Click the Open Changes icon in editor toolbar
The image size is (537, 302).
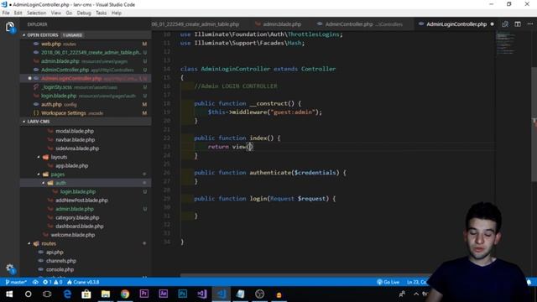coord(505,24)
